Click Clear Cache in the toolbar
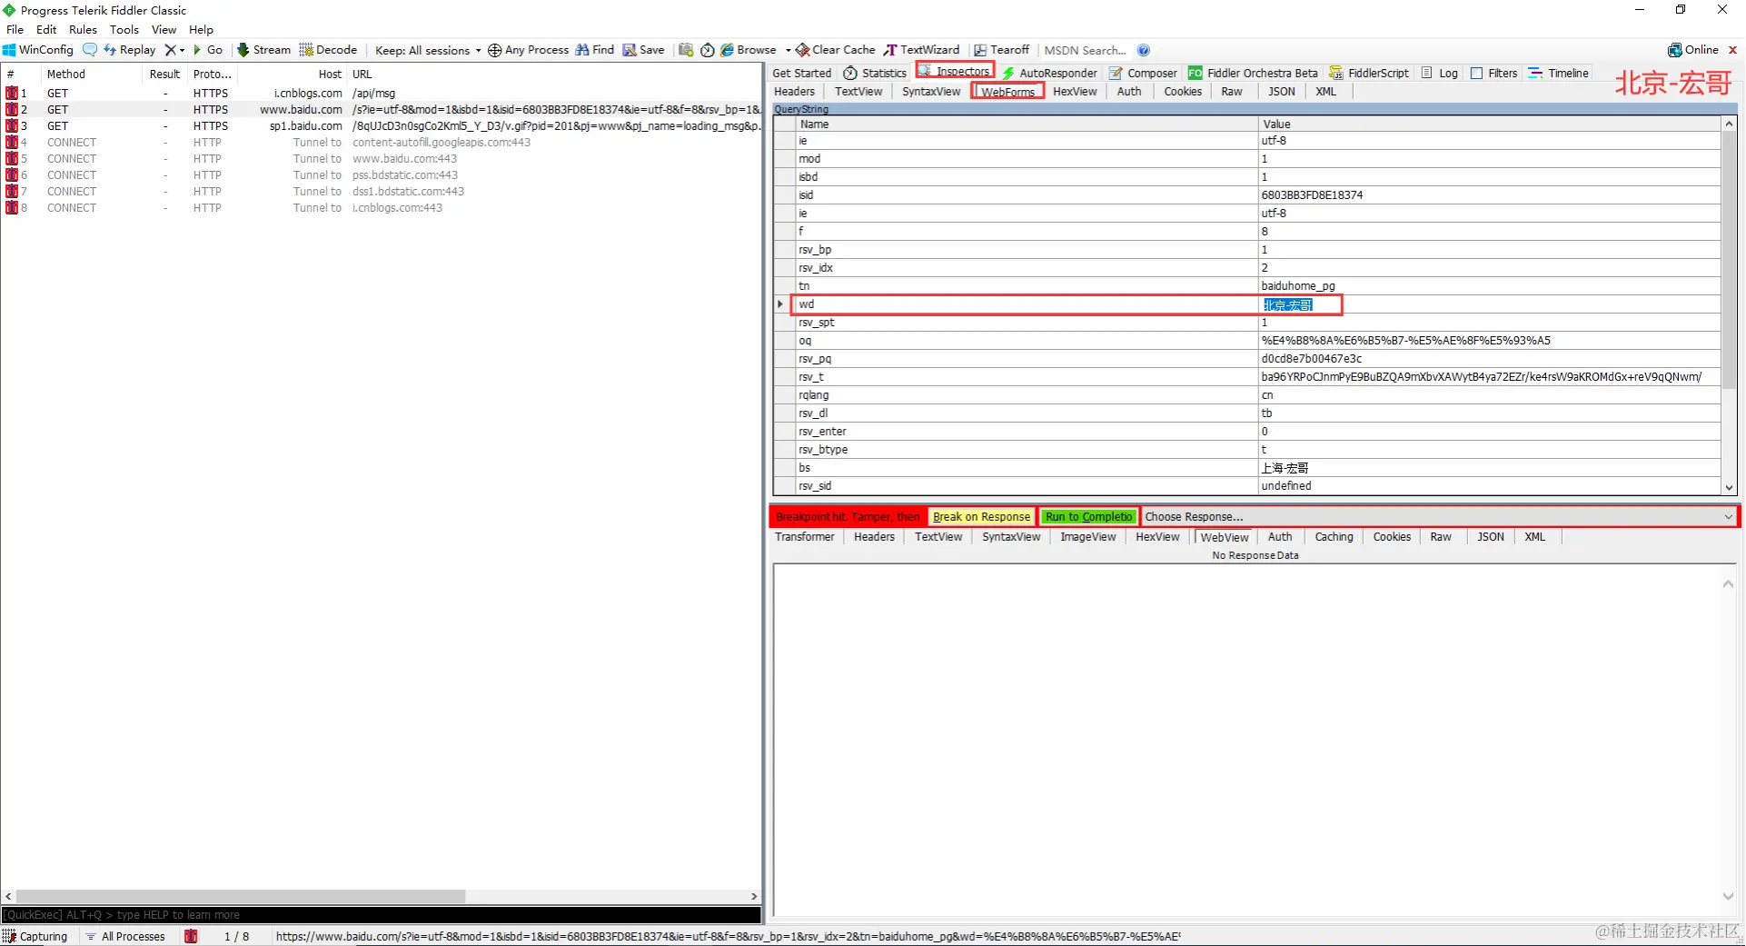The height and width of the screenshot is (946, 1746). pyautogui.click(x=836, y=50)
